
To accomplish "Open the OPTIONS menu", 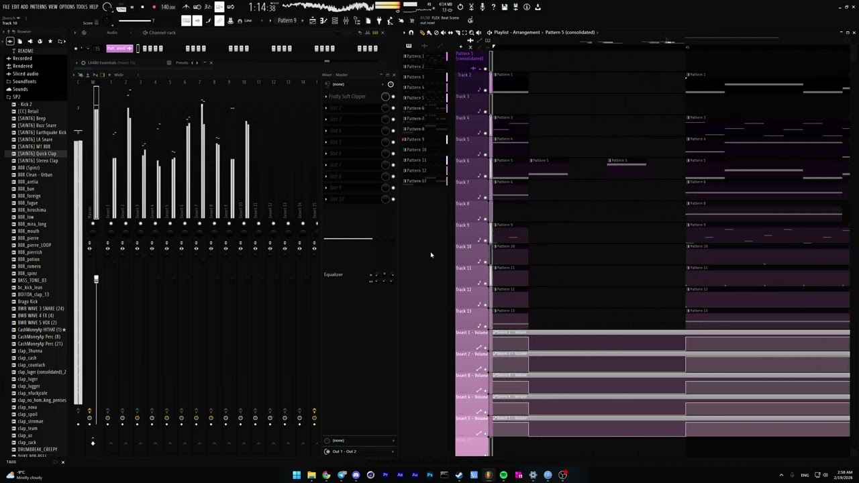I will [x=67, y=7].
